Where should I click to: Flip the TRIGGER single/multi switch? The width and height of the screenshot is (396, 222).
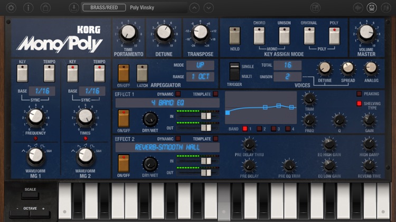[x=234, y=71]
